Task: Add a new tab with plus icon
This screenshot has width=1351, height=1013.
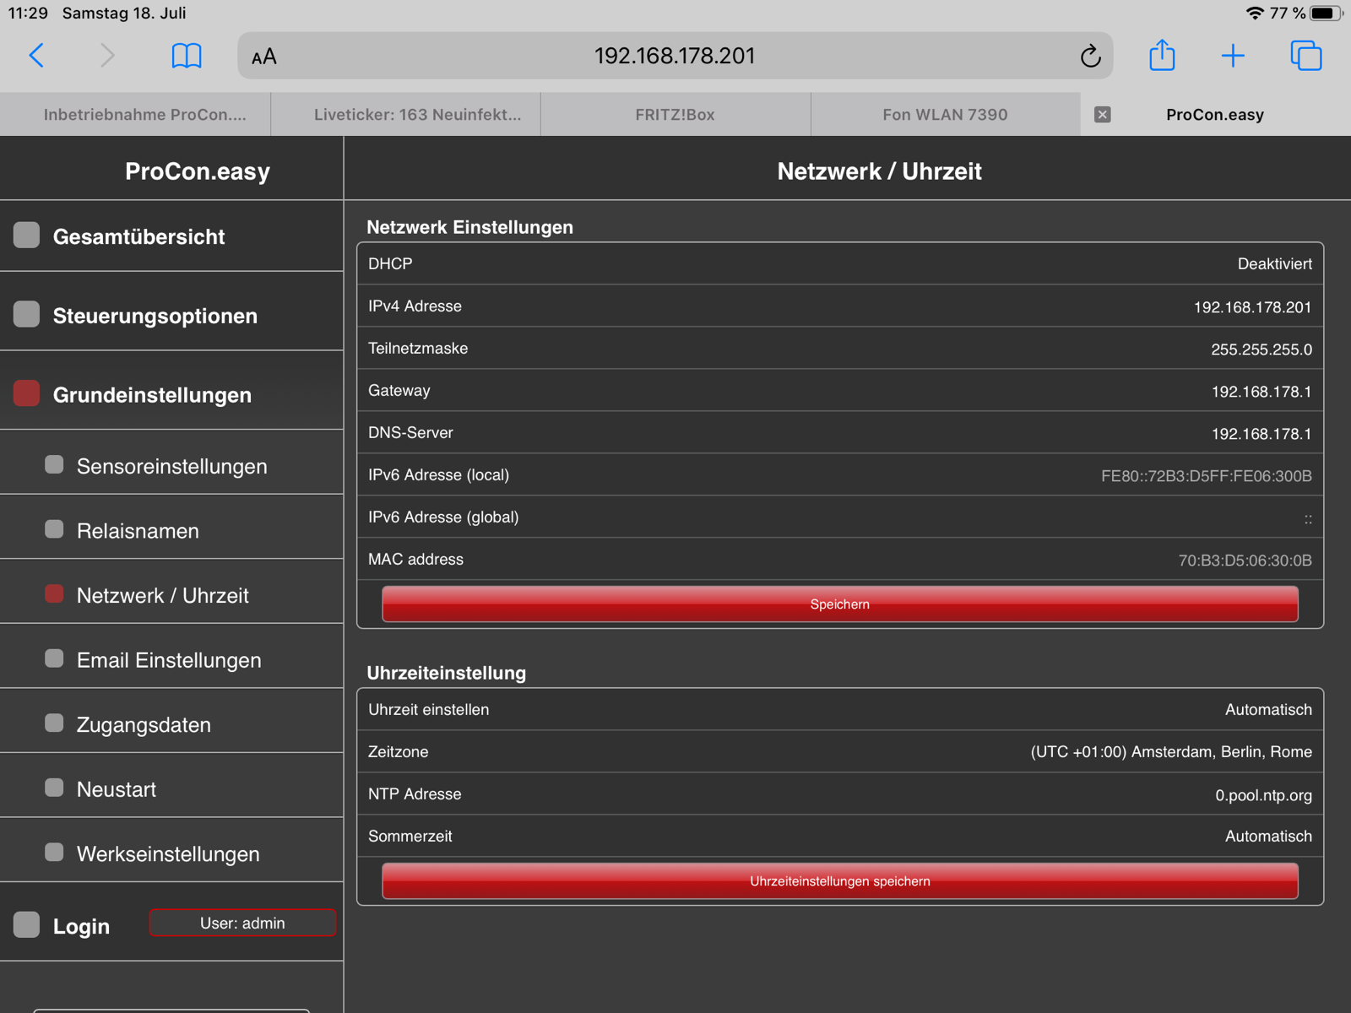Action: pyautogui.click(x=1233, y=56)
